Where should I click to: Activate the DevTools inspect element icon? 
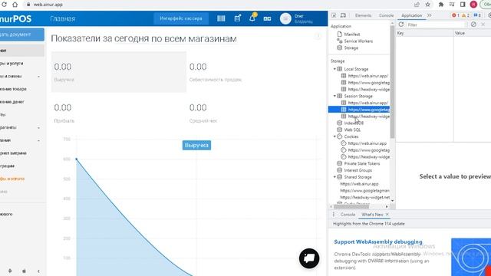pyautogui.click(x=334, y=15)
